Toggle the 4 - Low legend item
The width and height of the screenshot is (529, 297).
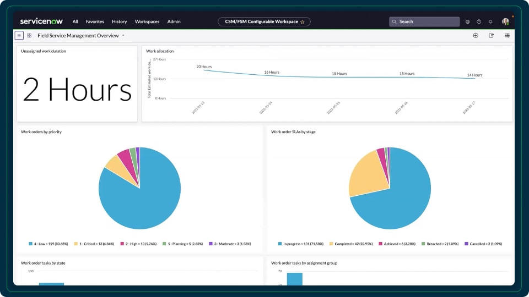tap(51, 244)
